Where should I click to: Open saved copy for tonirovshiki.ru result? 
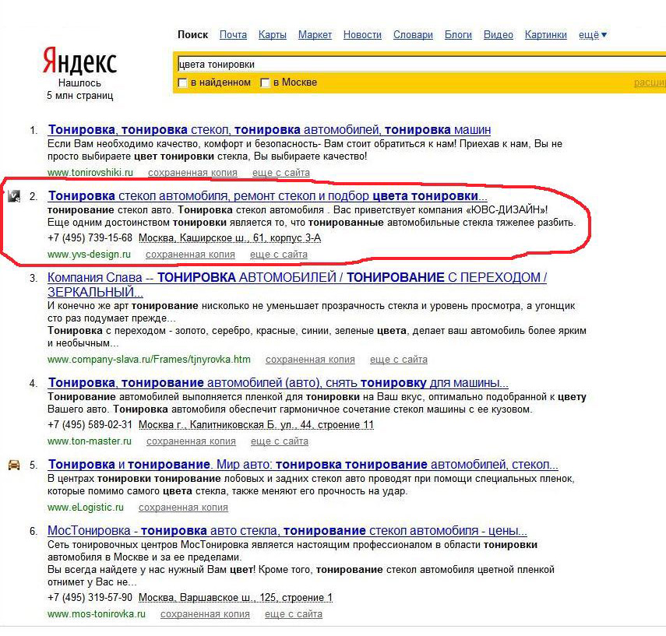[192, 173]
